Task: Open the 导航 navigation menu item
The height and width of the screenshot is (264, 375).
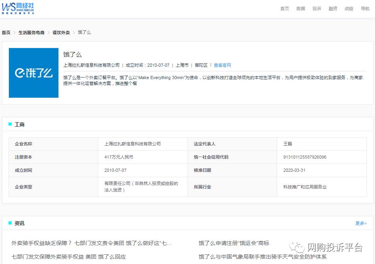Action: click(x=365, y=8)
